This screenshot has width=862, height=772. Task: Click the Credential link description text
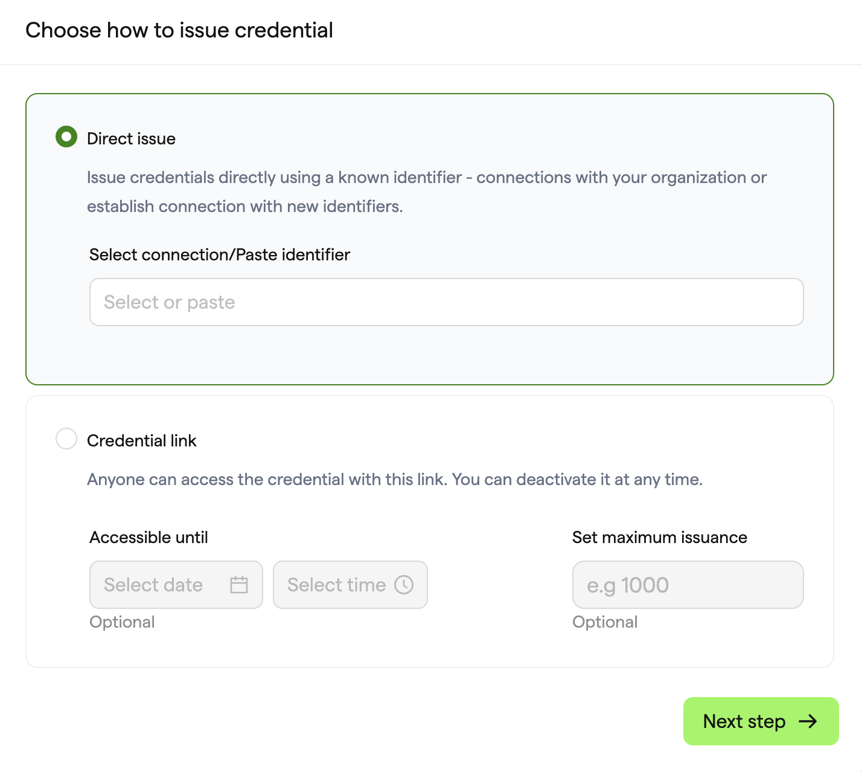[395, 480]
